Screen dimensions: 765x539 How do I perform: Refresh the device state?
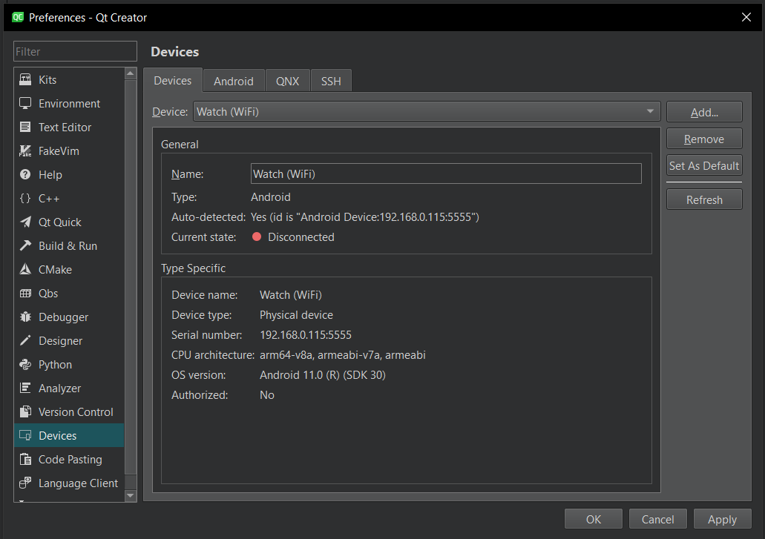(x=704, y=200)
